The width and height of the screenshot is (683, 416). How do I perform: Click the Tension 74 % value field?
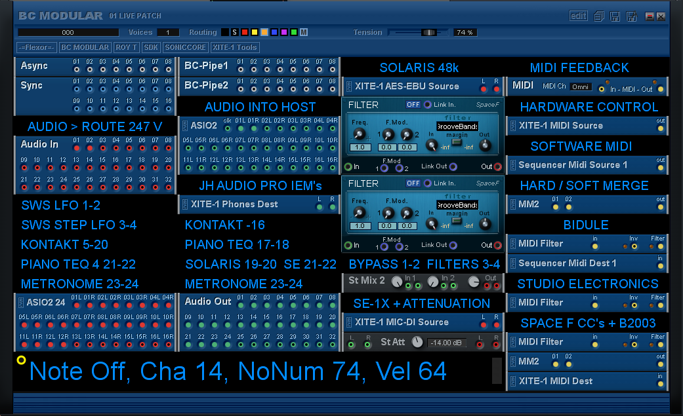[465, 32]
